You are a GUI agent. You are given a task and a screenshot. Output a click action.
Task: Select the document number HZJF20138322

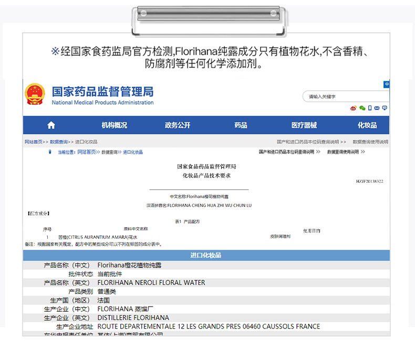[x=369, y=182]
